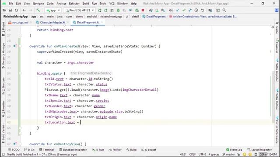Click the Git Update Project blue arrow
The height and width of the screenshot is (157, 280).
[x=178, y=10]
